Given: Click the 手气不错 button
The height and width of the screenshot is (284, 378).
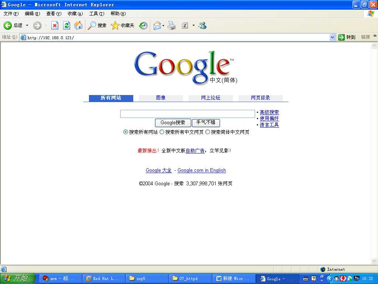Looking at the screenshot, I should tap(206, 123).
